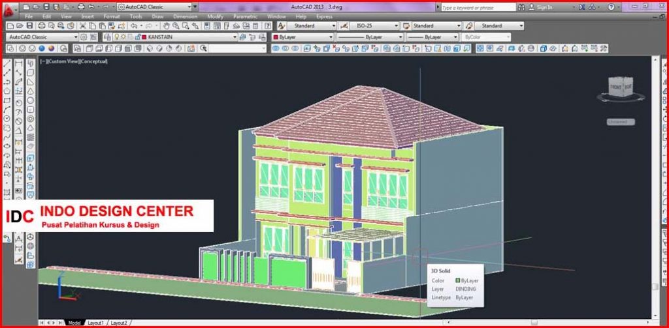Open the Parametric menu
The image size is (669, 328).
(x=246, y=16)
